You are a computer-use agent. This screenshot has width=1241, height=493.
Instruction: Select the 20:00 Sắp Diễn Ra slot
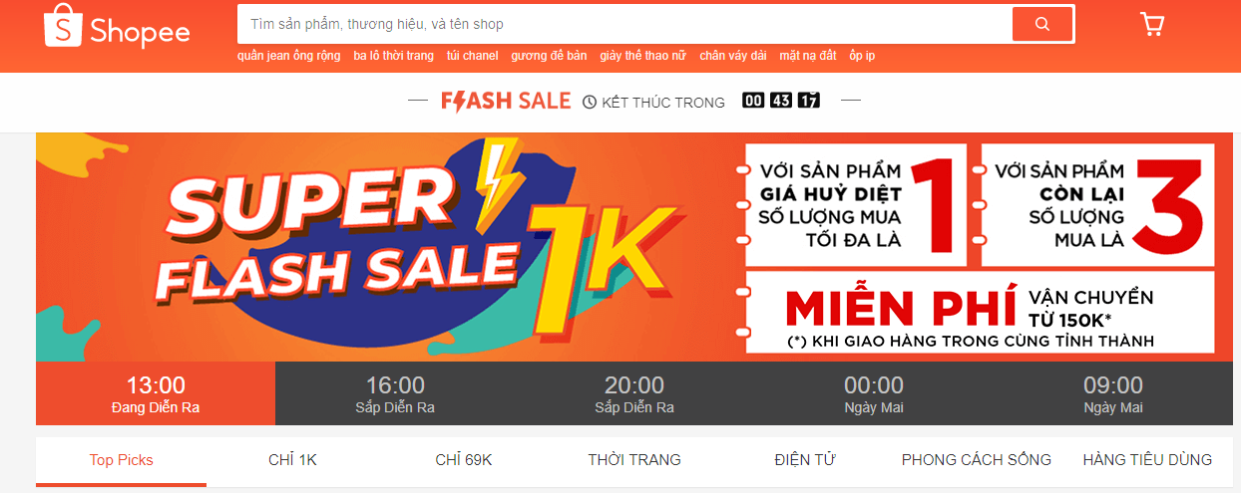tap(634, 393)
